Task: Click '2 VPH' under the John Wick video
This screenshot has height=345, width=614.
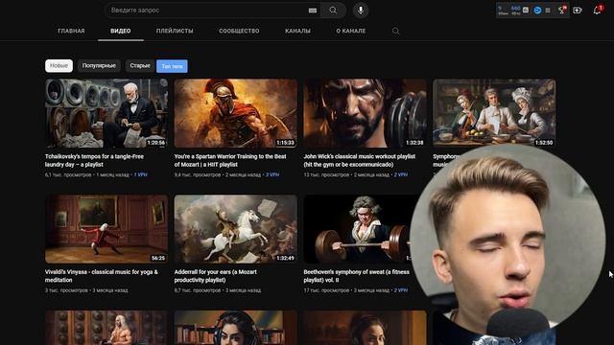Action: pos(401,174)
